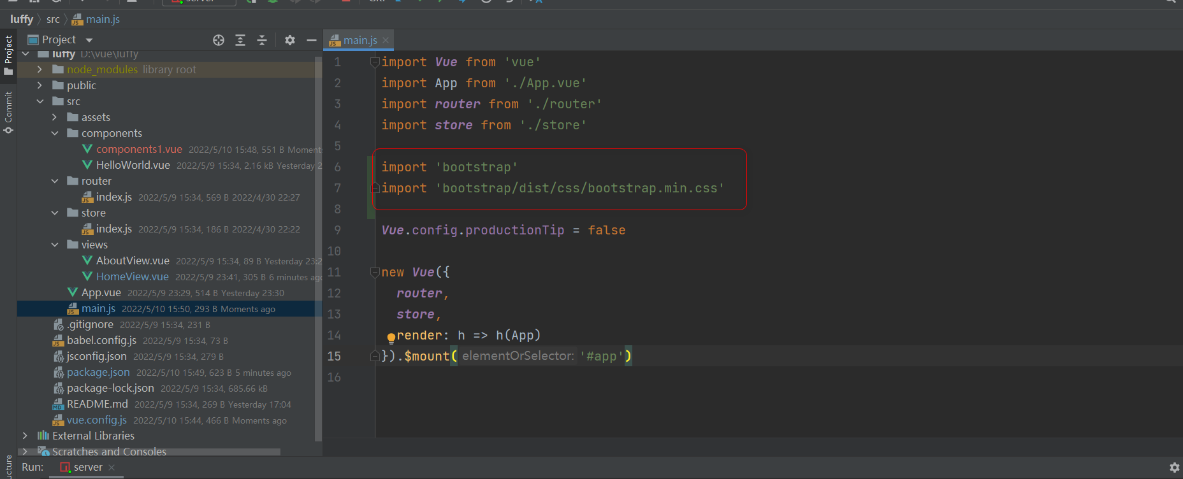Click the render: h => h(App) line

click(x=468, y=335)
